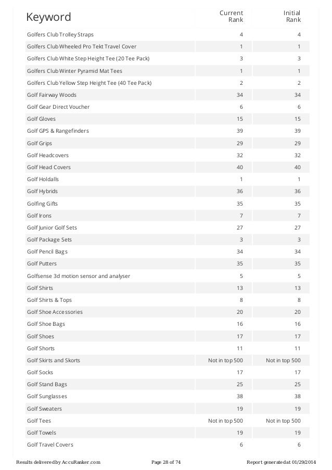Select the Golf GPS & Rangefinders row

[x=168, y=131]
